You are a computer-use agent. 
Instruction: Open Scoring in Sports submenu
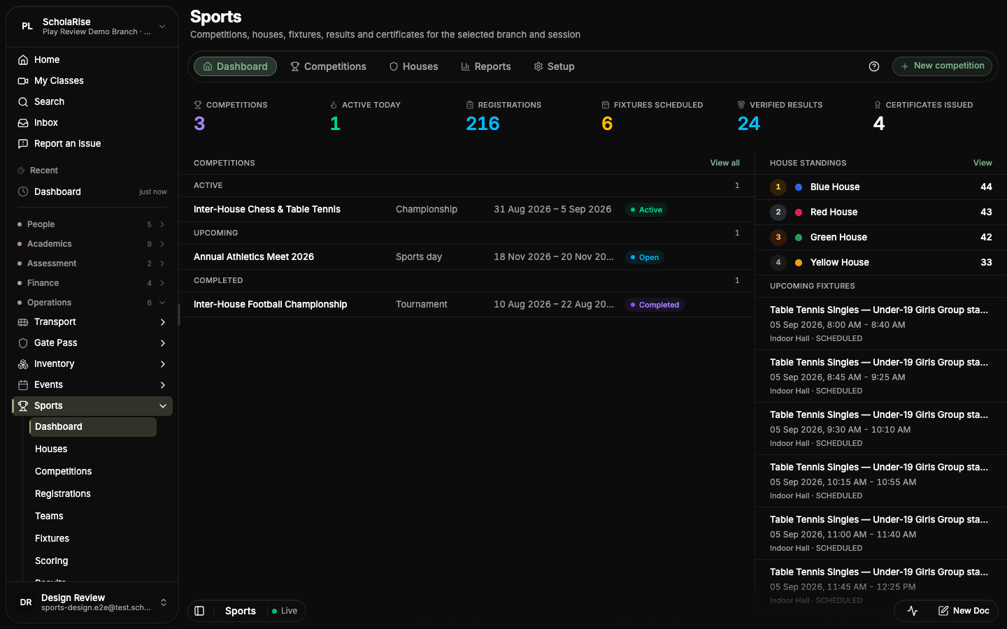pyautogui.click(x=93, y=561)
